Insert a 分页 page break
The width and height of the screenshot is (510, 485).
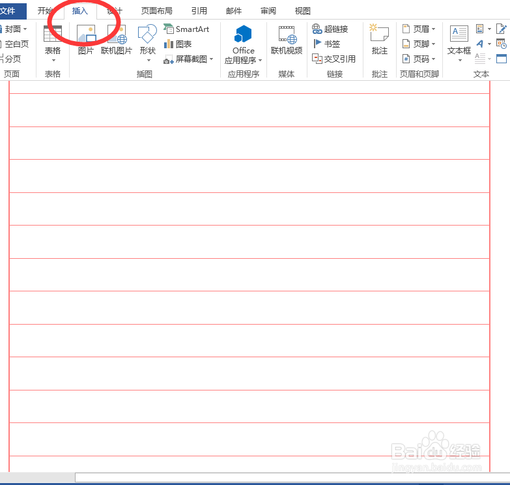pos(11,59)
